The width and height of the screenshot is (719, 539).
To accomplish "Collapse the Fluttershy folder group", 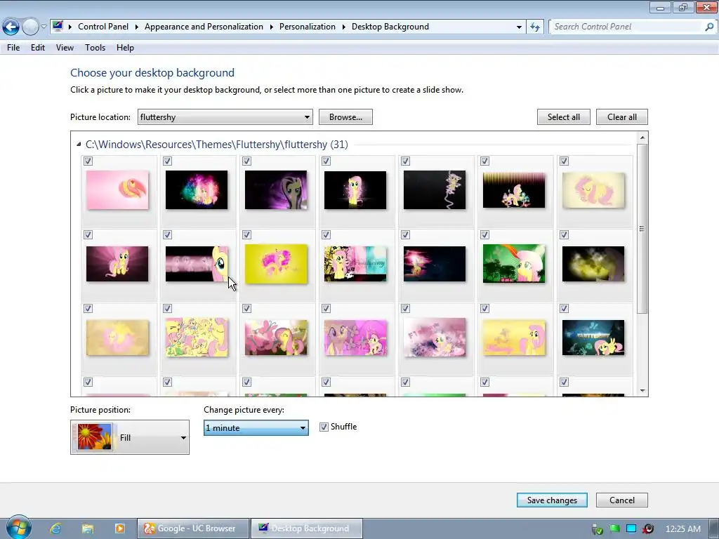I will (79, 145).
